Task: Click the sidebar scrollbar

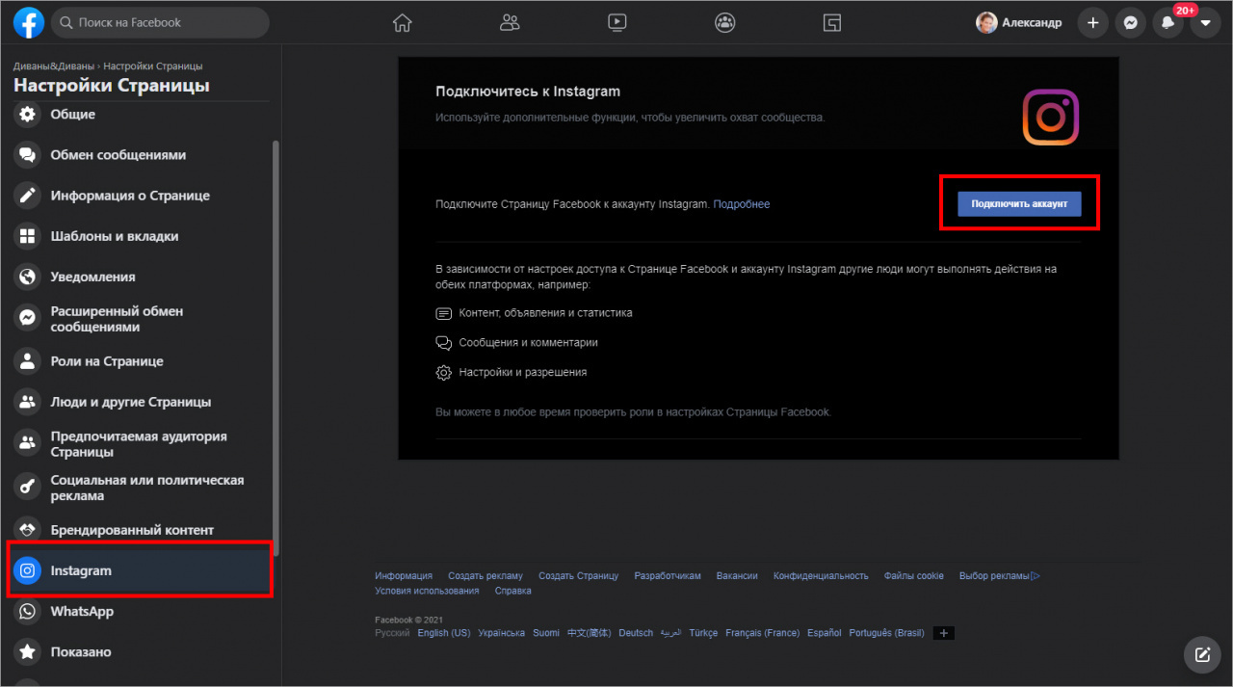Action: pos(276,347)
